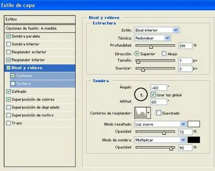The height and width of the screenshot is (171, 215).
Task: Open Satinado settings by its label
Action: click(19, 91)
